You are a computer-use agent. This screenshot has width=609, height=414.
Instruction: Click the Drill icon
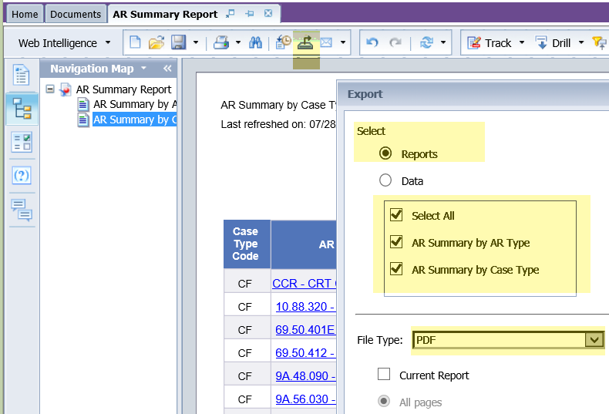pyautogui.click(x=541, y=42)
